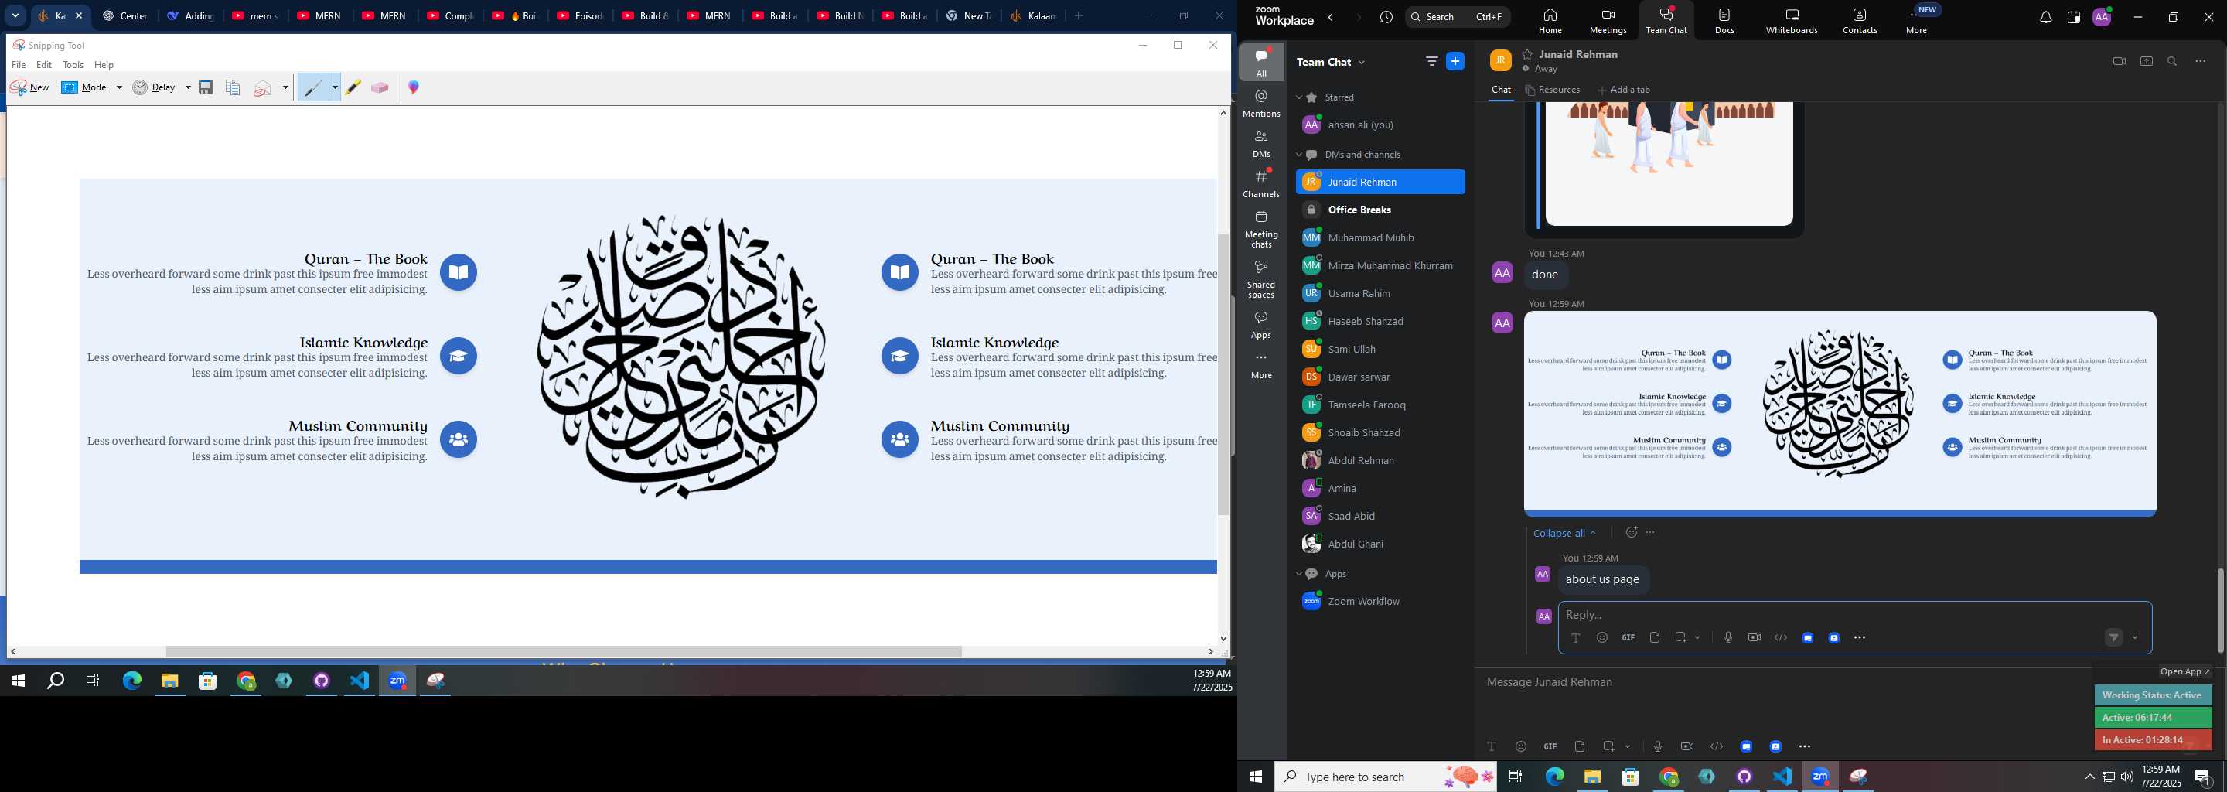Select the Pen tool in Snipping Tool
2227x792 pixels.
(x=313, y=87)
